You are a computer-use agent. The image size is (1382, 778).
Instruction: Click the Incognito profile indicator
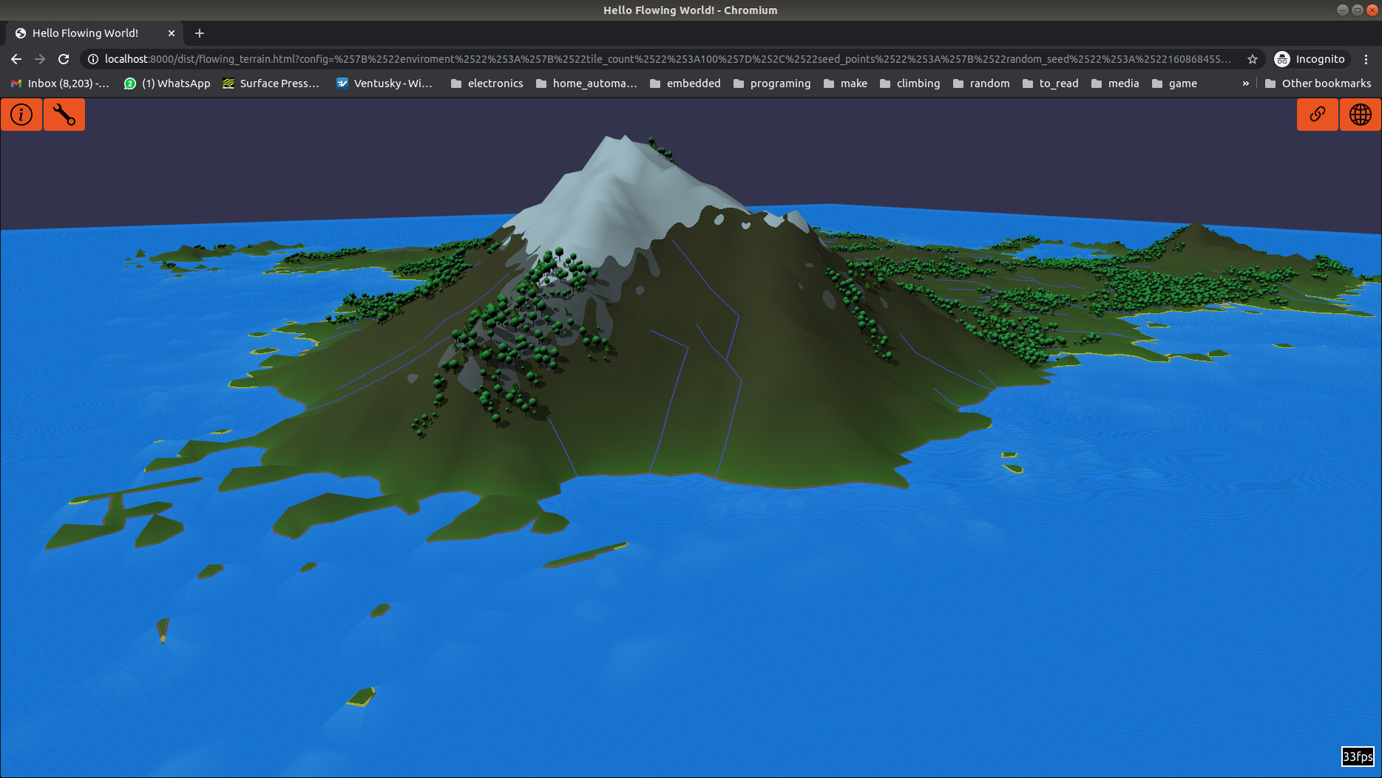pos(1310,59)
